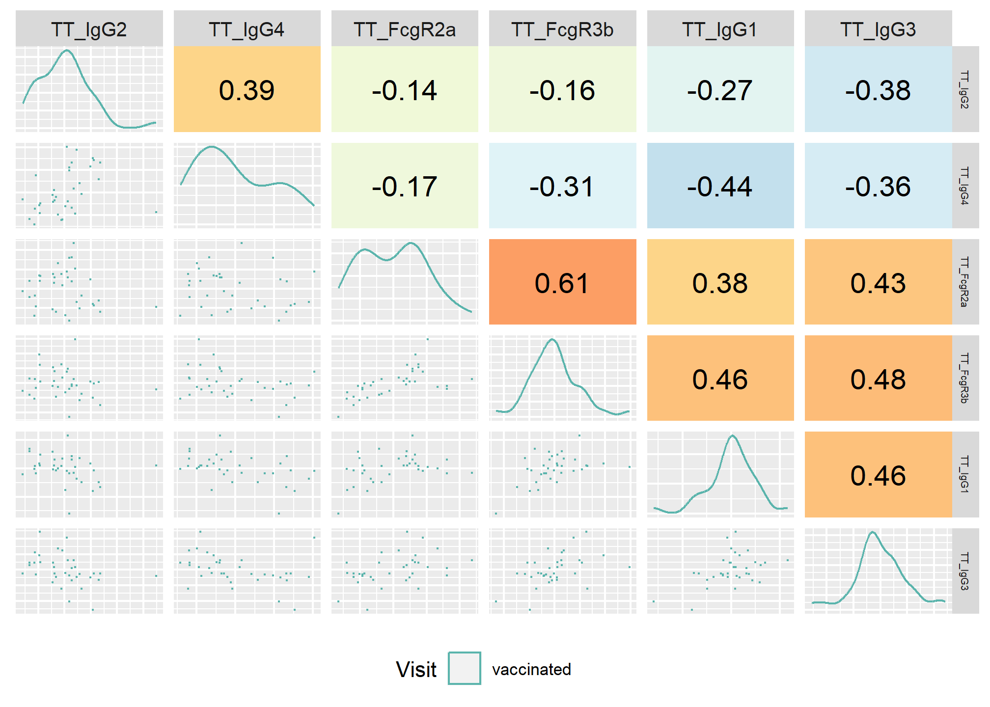Screen dimensions: 990x707
Task: Click the TT_IgG1 row strip label
Action: [965, 475]
